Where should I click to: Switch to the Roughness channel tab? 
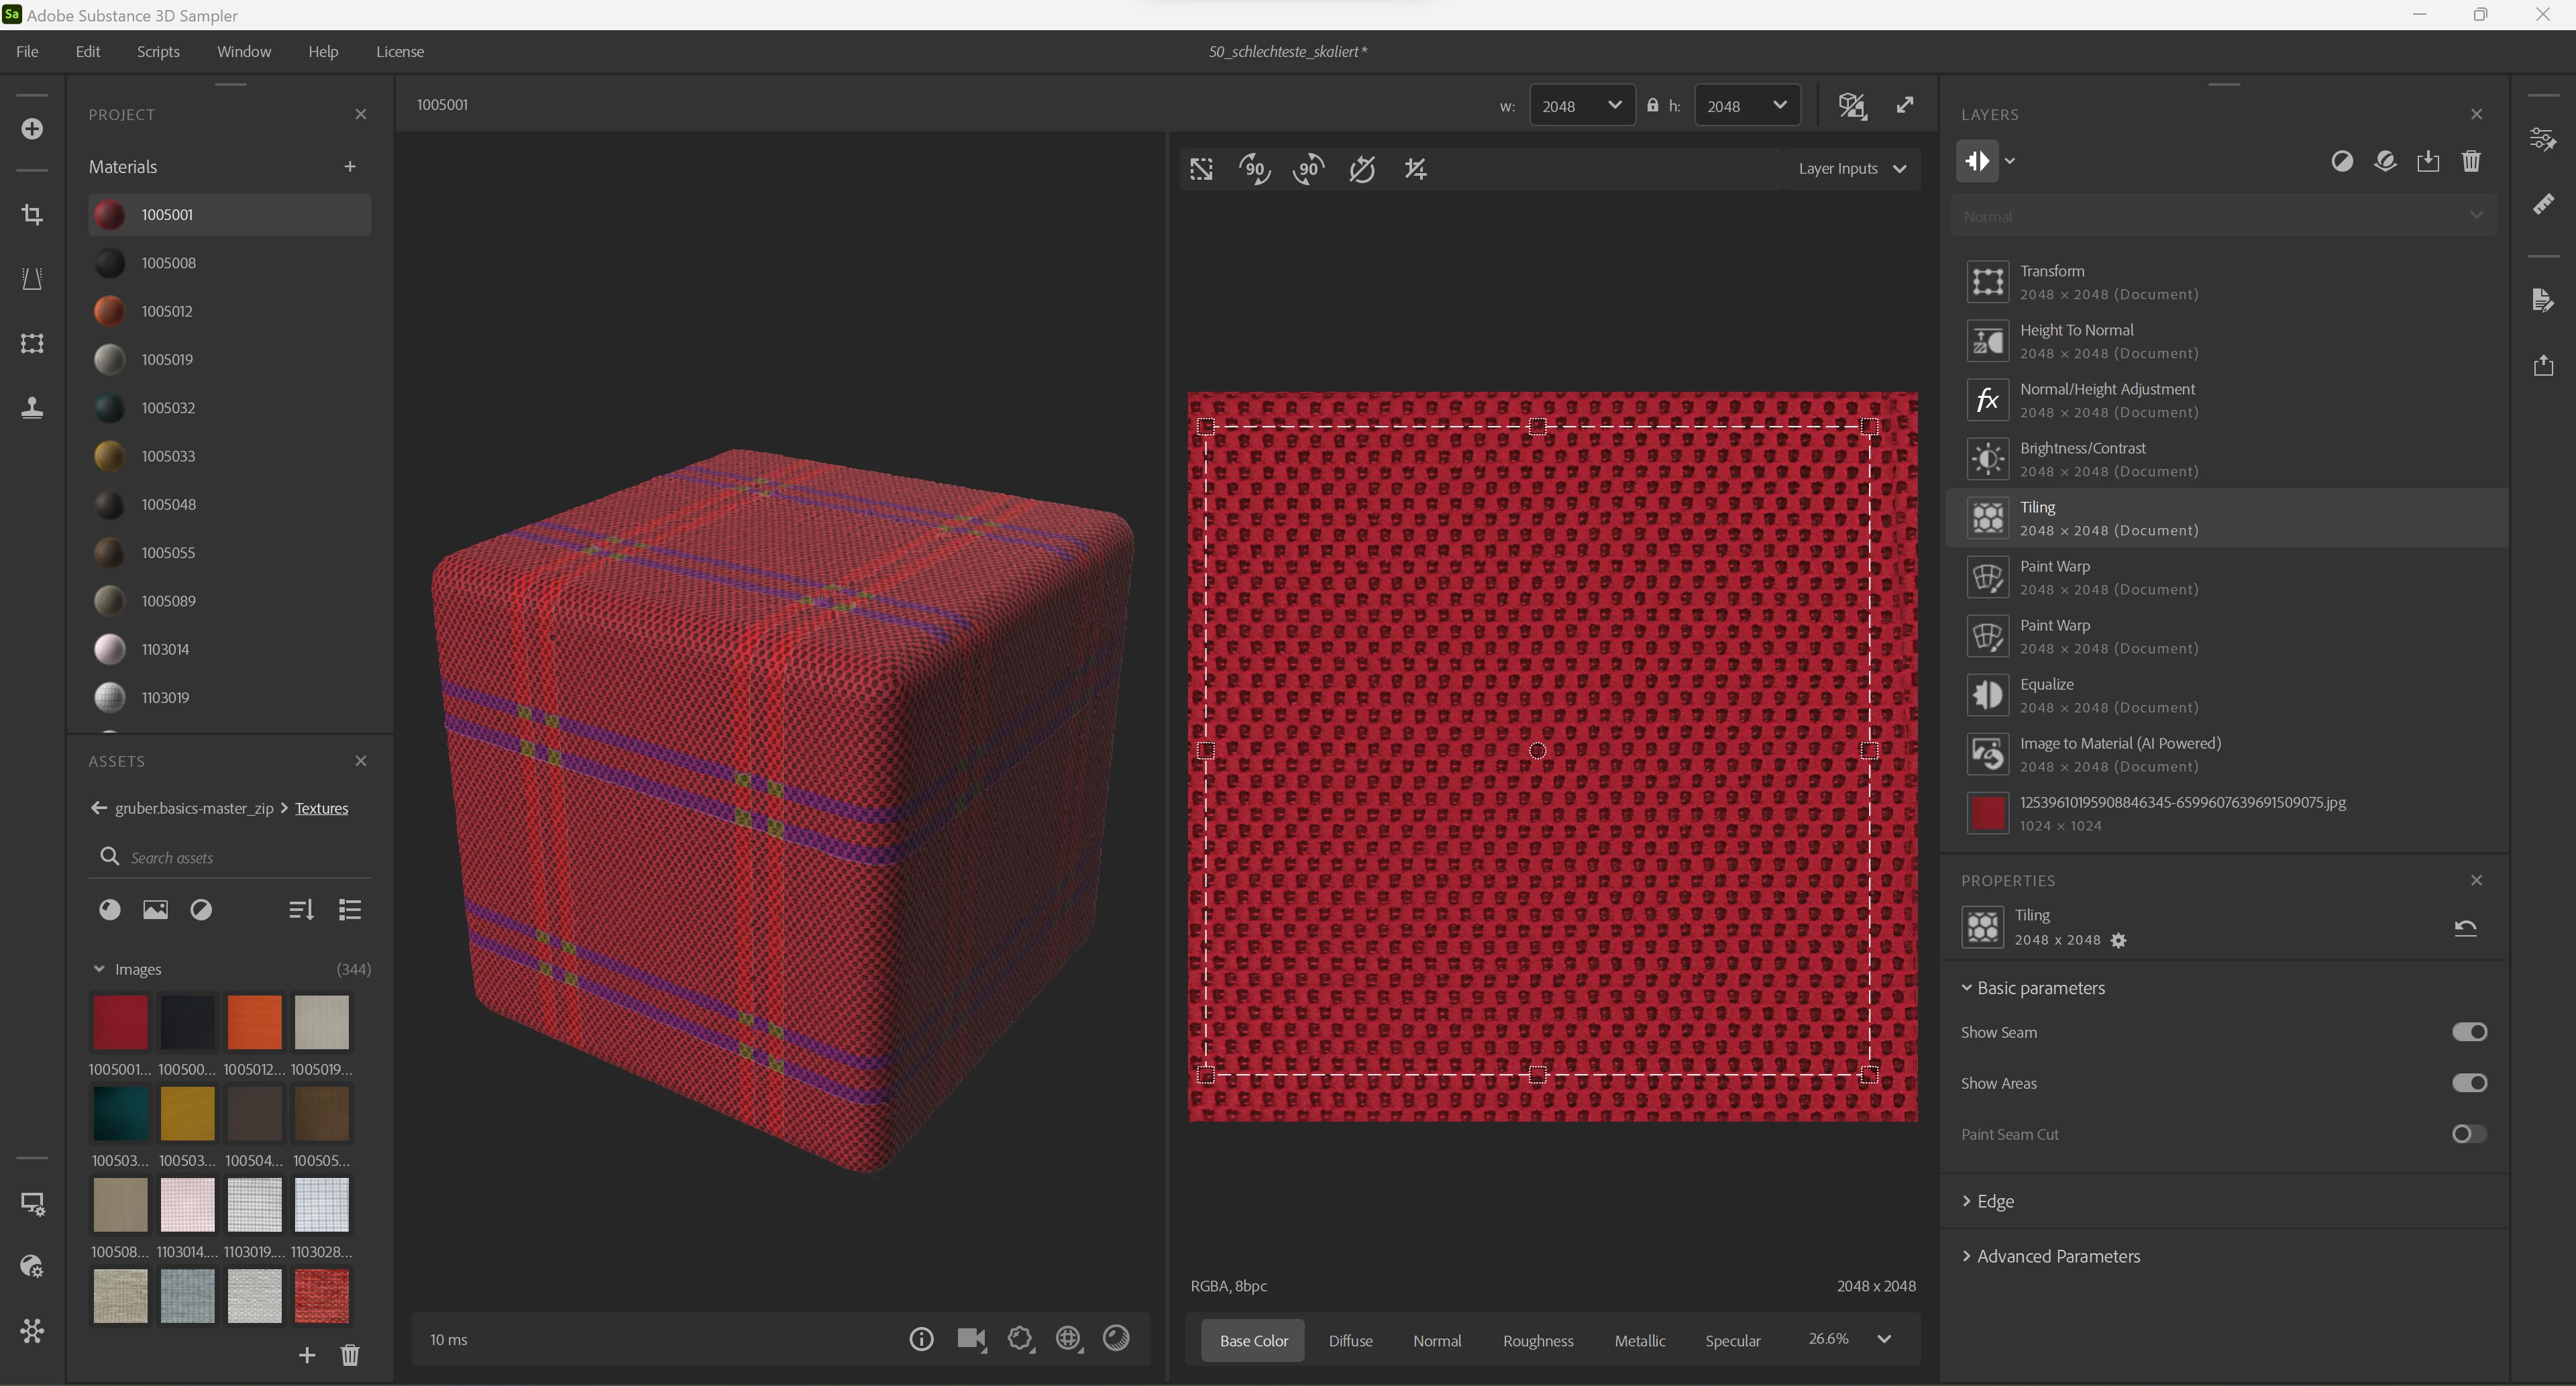pos(1537,1341)
